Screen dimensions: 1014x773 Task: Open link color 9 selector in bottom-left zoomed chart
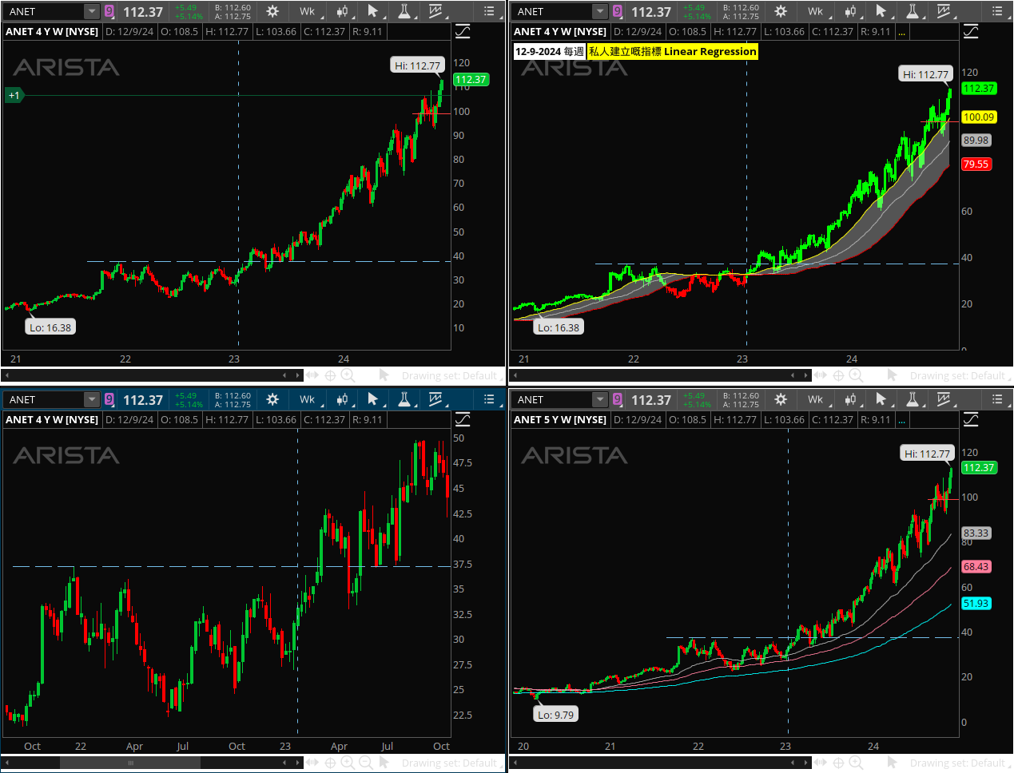(109, 399)
